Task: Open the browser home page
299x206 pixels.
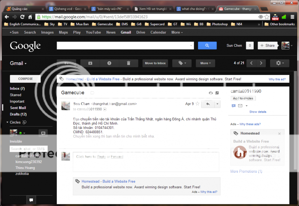Action: [30, 17]
